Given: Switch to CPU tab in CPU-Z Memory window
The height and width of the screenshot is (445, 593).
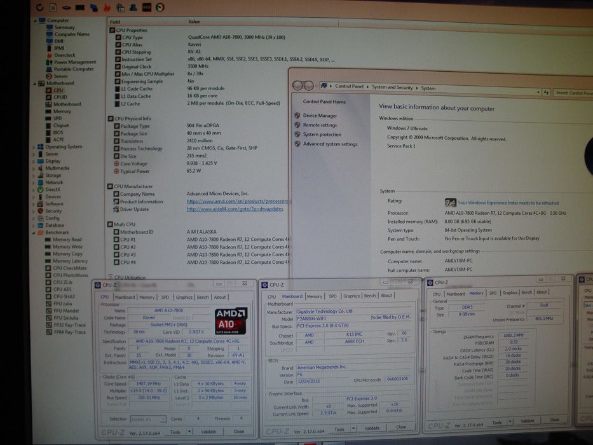Looking at the screenshot, I should pyautogui.click(x=437, y=294).
